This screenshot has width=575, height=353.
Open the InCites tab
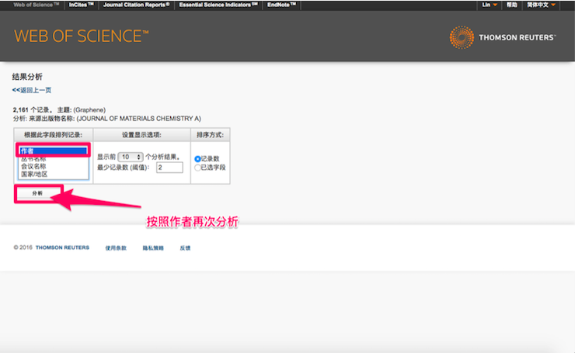click(81, 5)
